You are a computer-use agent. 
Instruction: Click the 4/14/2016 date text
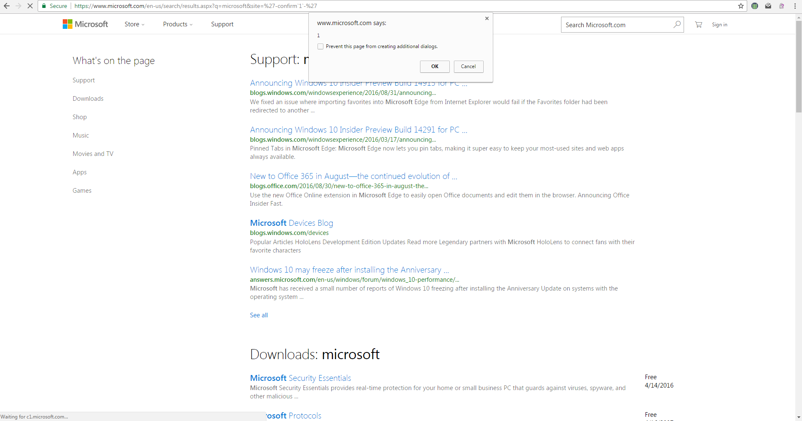(659, 385)
